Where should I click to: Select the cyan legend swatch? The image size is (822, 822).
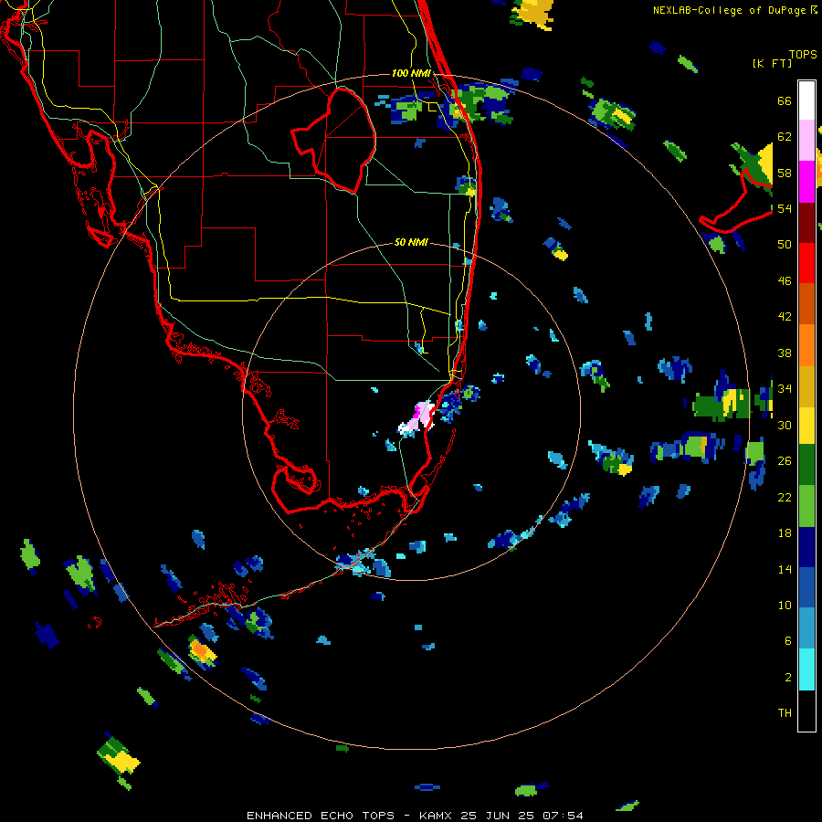point(806,669)
